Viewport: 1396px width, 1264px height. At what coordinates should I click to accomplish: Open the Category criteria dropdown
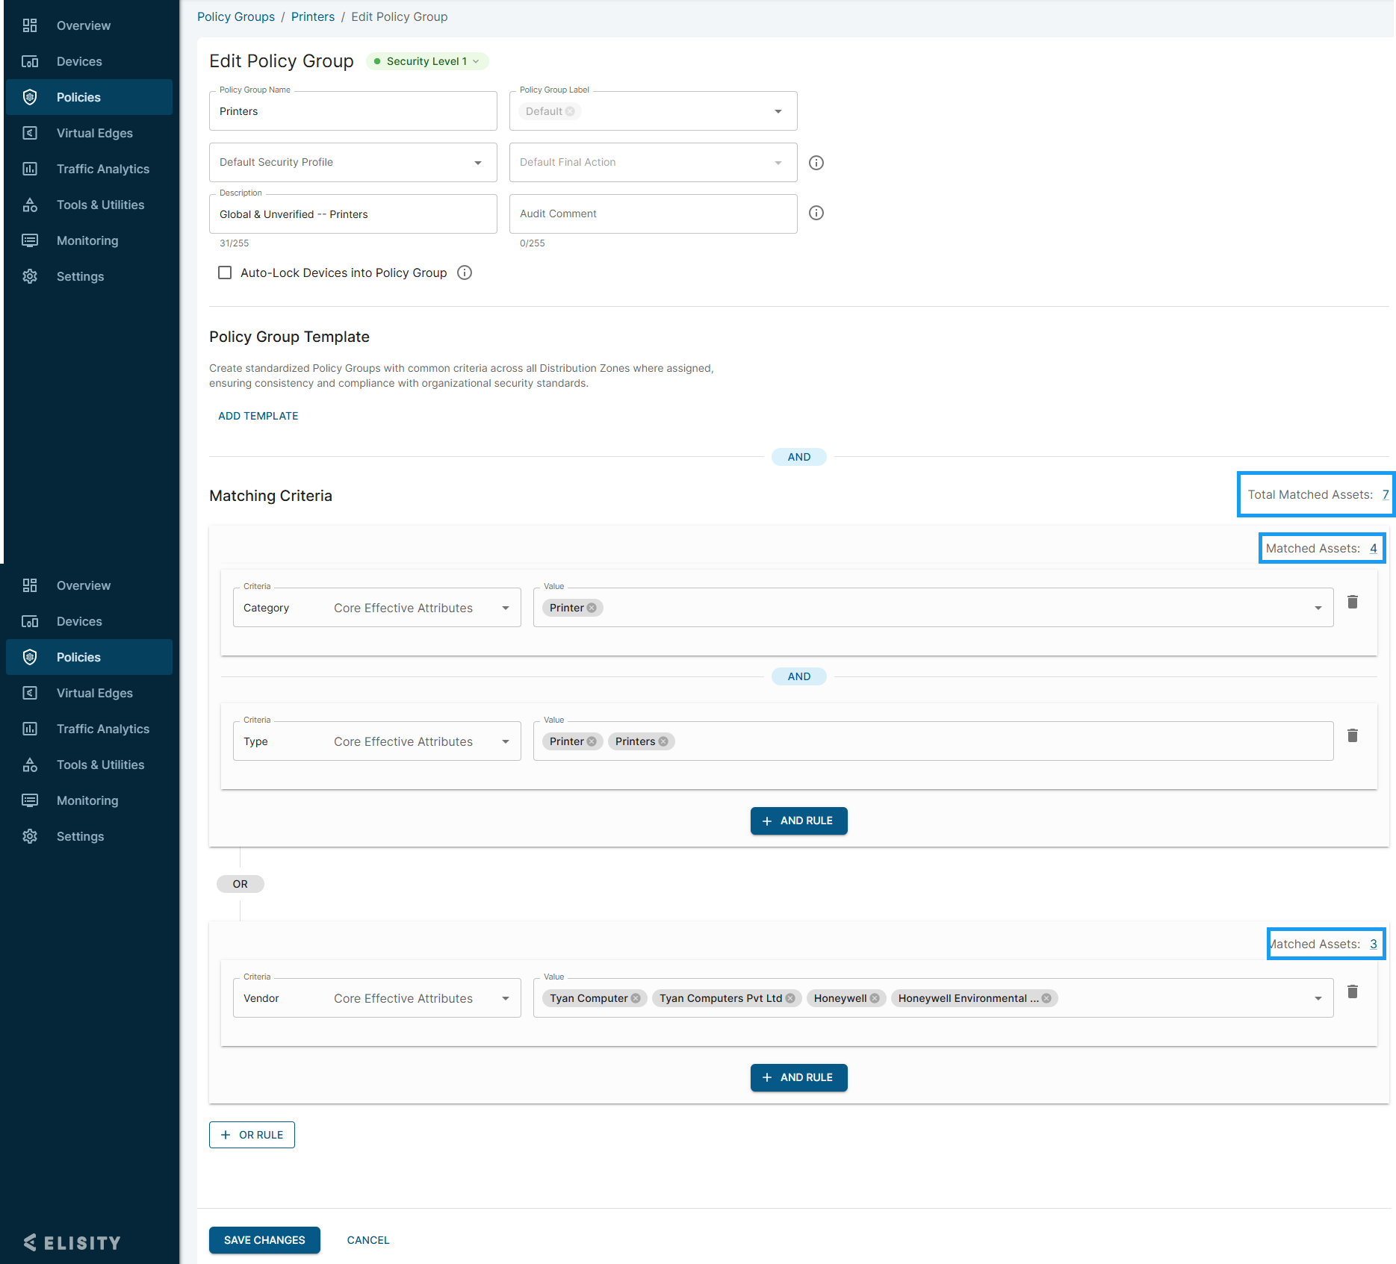coord(377,608)
